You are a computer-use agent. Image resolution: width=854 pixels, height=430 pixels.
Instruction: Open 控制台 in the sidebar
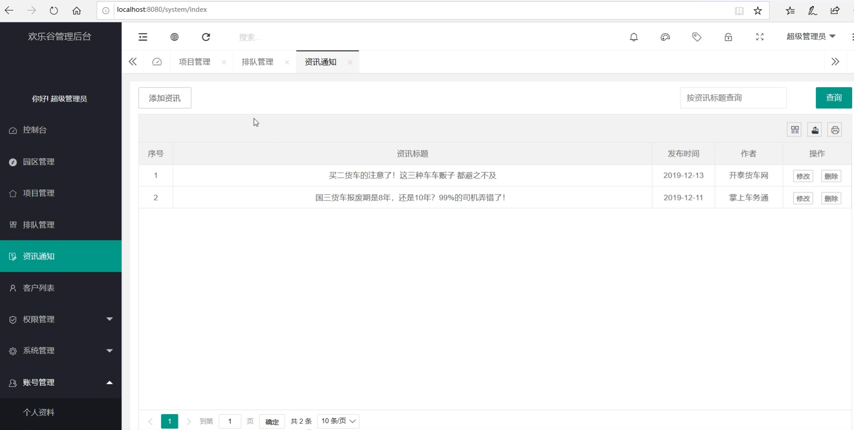pos(61,130)
